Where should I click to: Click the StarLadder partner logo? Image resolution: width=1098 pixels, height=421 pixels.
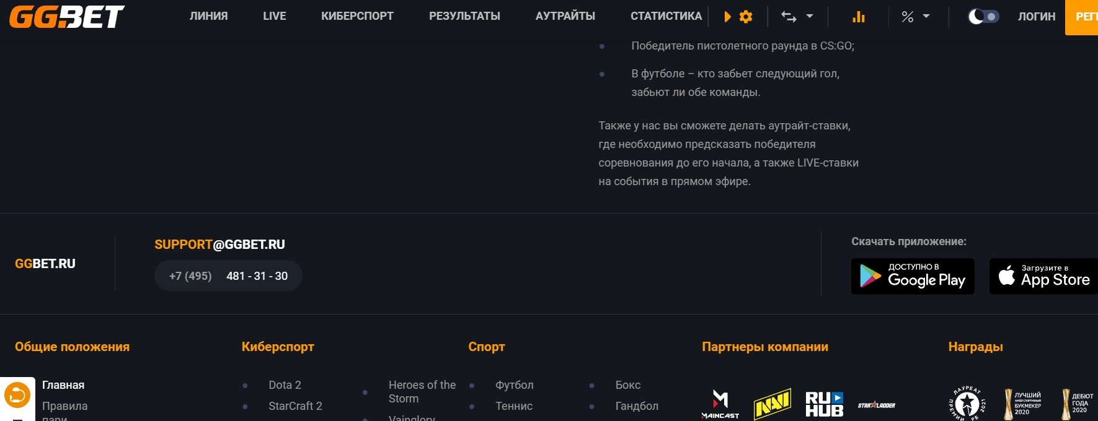(877, 406)
